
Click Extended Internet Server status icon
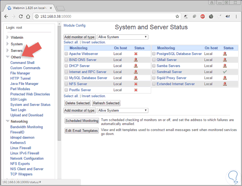coord(225,84)
